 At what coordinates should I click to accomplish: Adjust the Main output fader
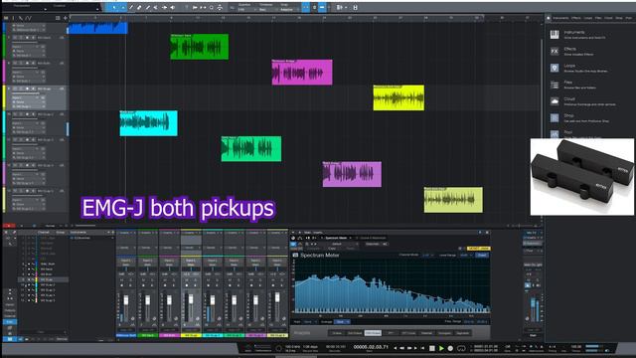coord(533,303)
